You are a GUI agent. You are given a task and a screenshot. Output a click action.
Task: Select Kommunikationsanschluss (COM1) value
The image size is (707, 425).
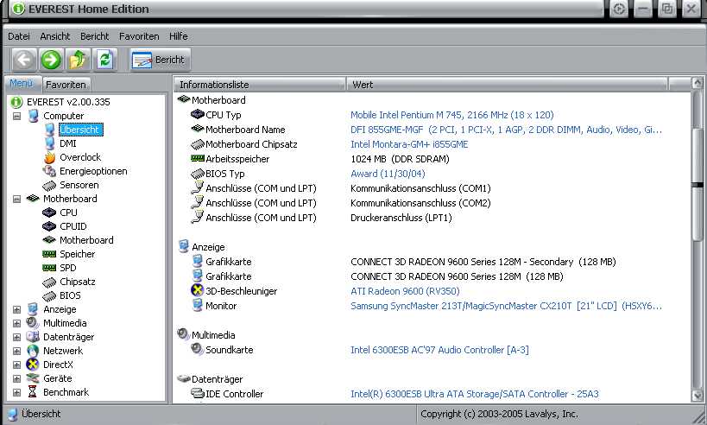[x=420, y=188]
